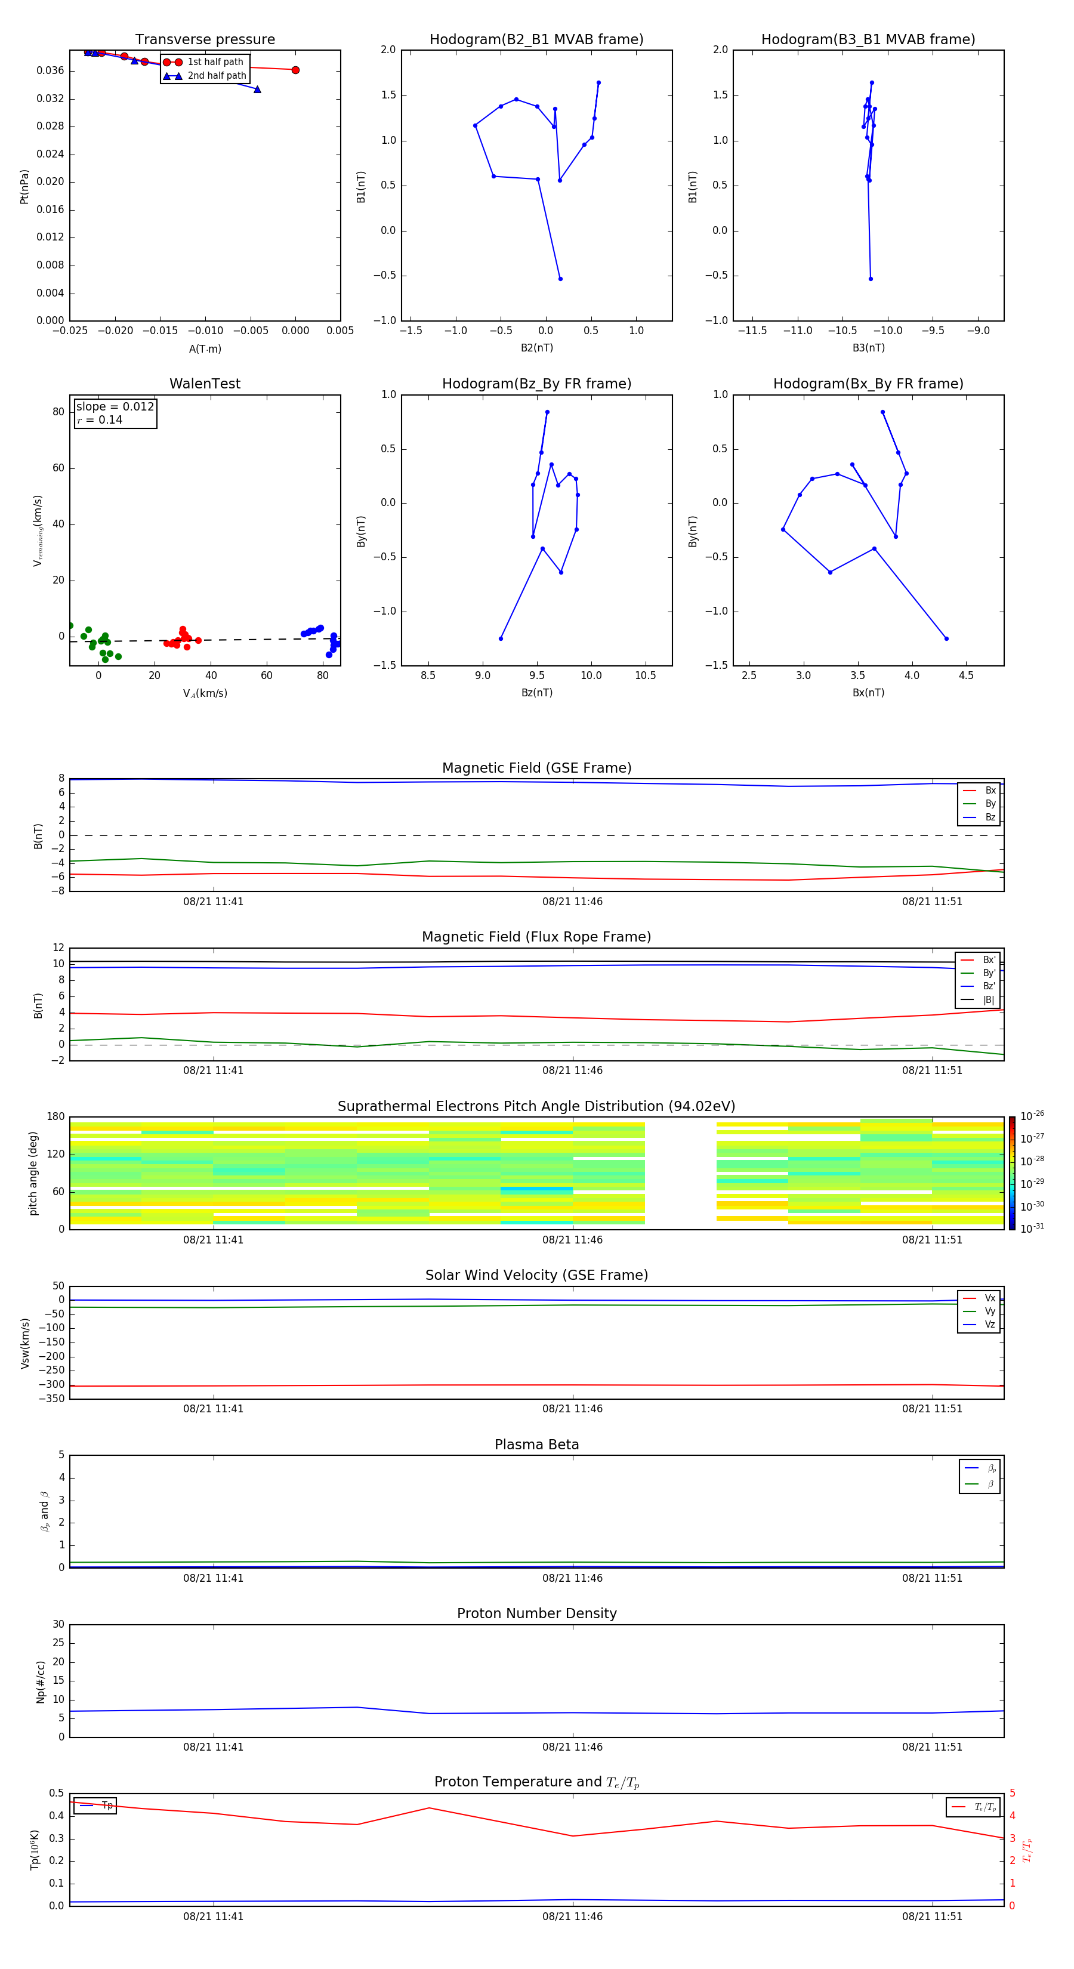Click the 'Hodogram(B2_B1 MVAB frame)' title
The image size is (1074, 1969).
click(536, 40)
